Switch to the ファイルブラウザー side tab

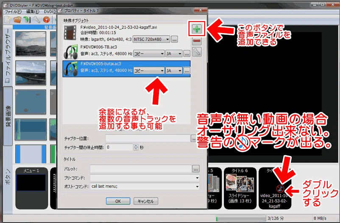pos(8,55)
